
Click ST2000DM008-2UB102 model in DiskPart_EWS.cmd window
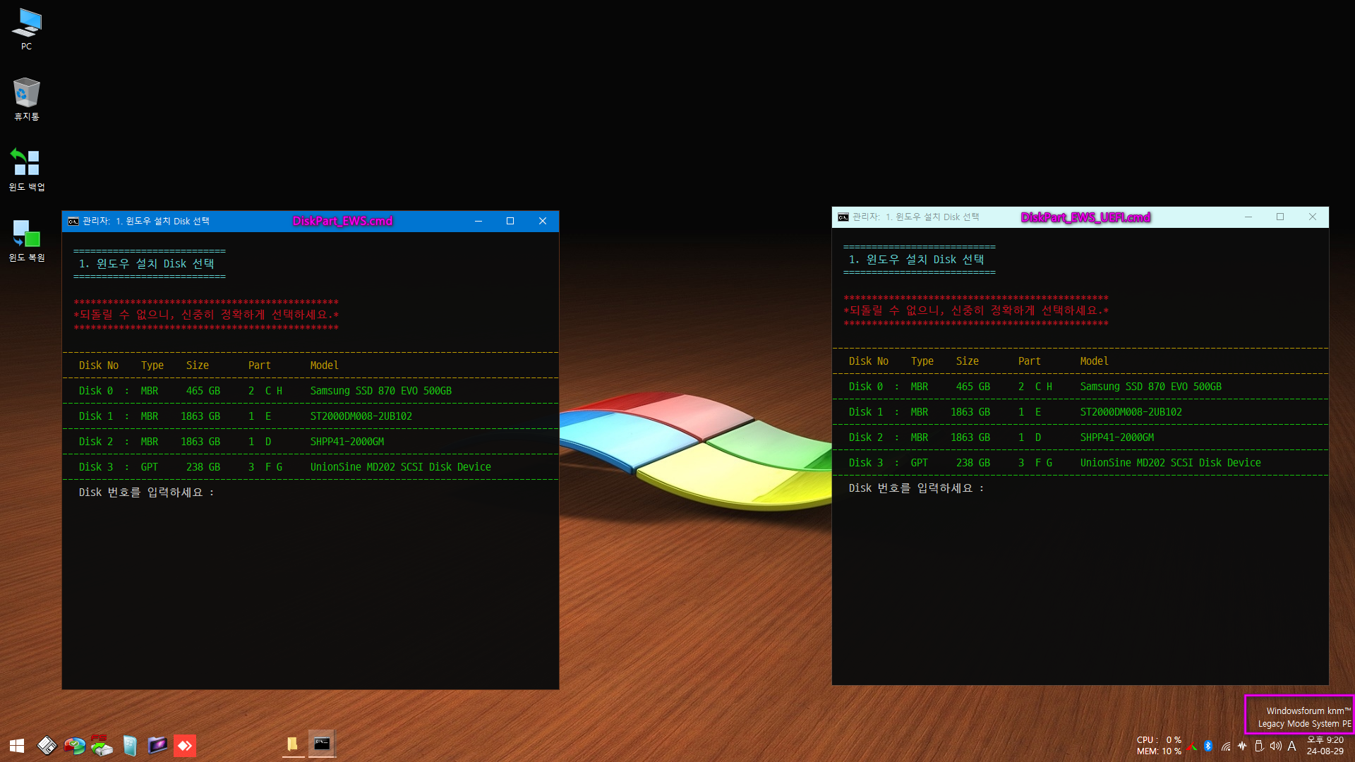(361, 416)
